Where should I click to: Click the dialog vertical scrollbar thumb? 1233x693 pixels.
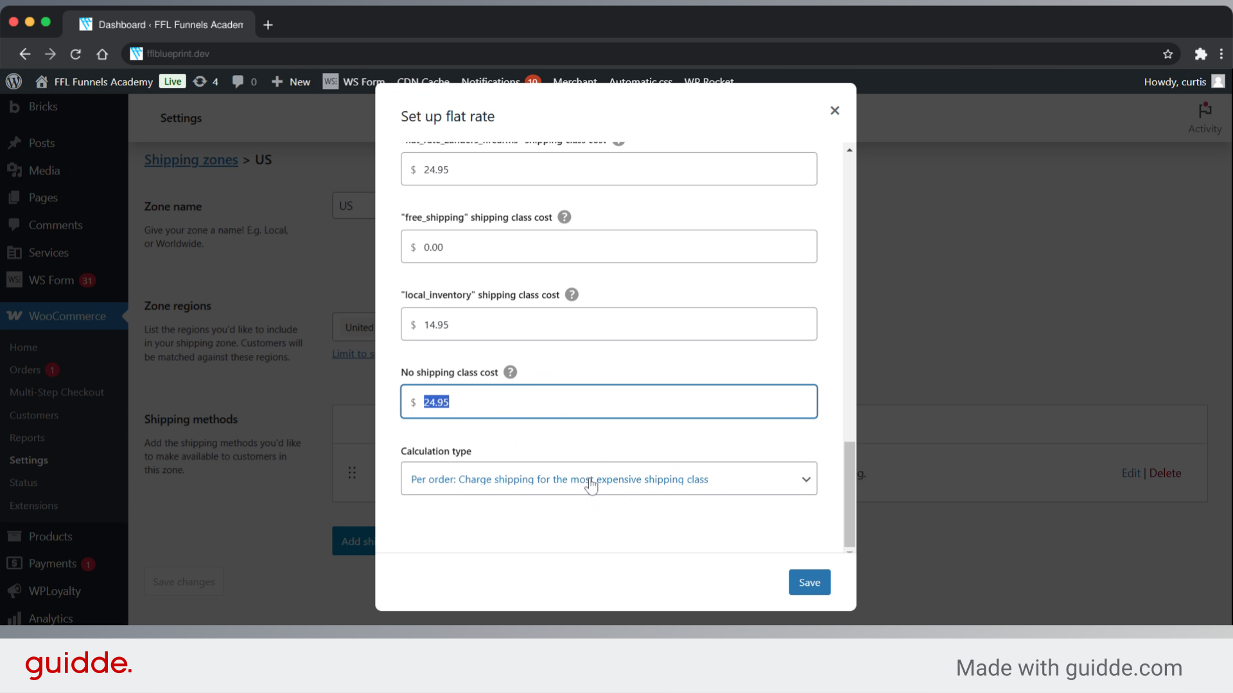coord(850,493)
